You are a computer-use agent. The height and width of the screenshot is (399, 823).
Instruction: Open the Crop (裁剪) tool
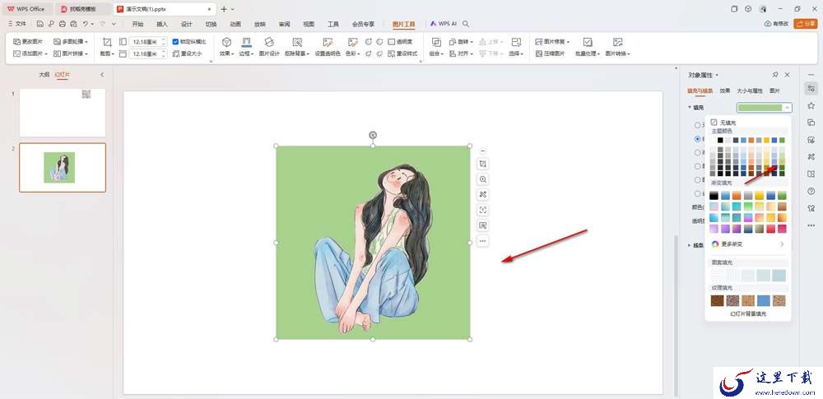[x=107, y=46]
